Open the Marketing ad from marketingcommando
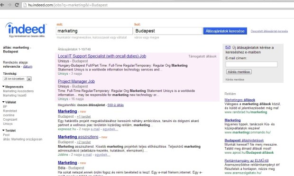 (232, 120)
